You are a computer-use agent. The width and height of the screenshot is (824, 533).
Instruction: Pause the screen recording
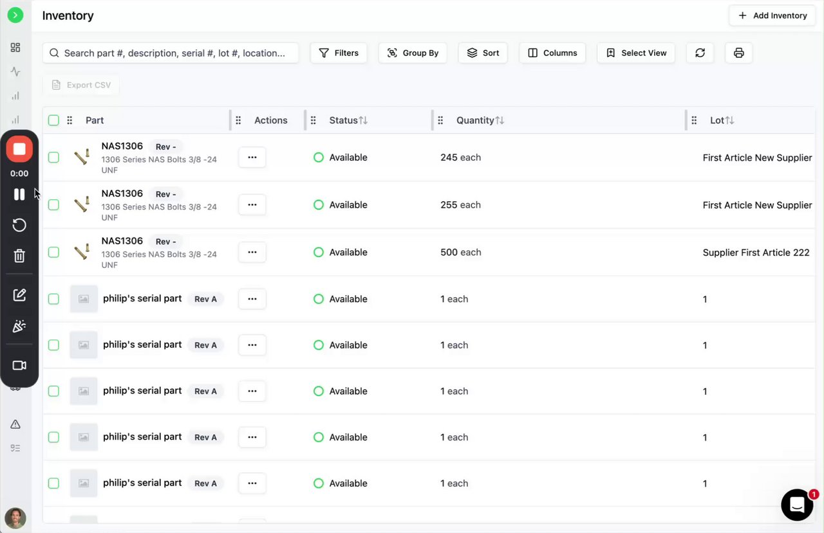pos(19,194)
